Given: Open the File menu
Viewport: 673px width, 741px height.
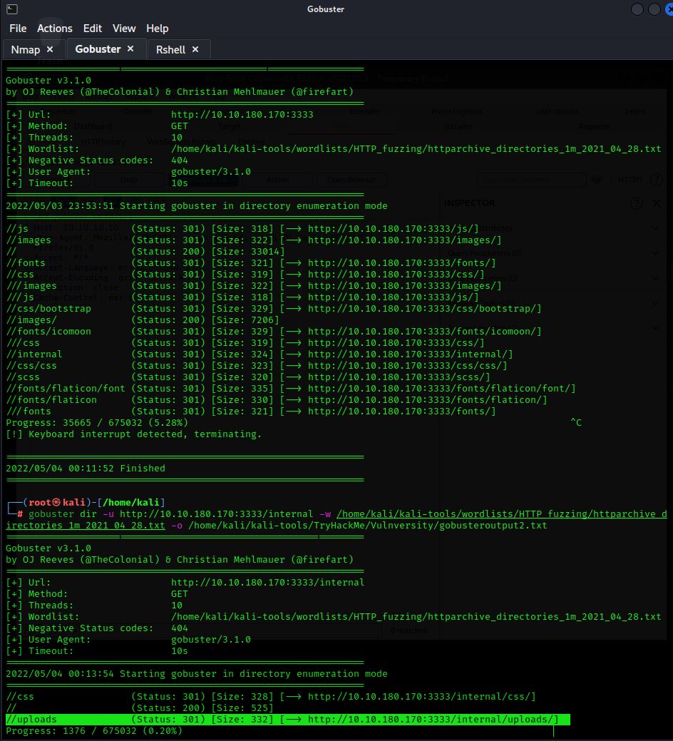Looking at the screenshot, I should pyautogui.click(x=18, y=29).
